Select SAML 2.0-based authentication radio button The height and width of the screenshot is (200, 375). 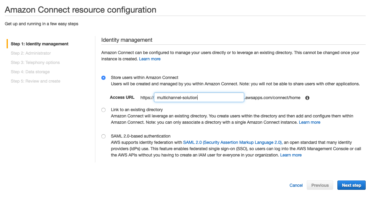coord(103,136)
